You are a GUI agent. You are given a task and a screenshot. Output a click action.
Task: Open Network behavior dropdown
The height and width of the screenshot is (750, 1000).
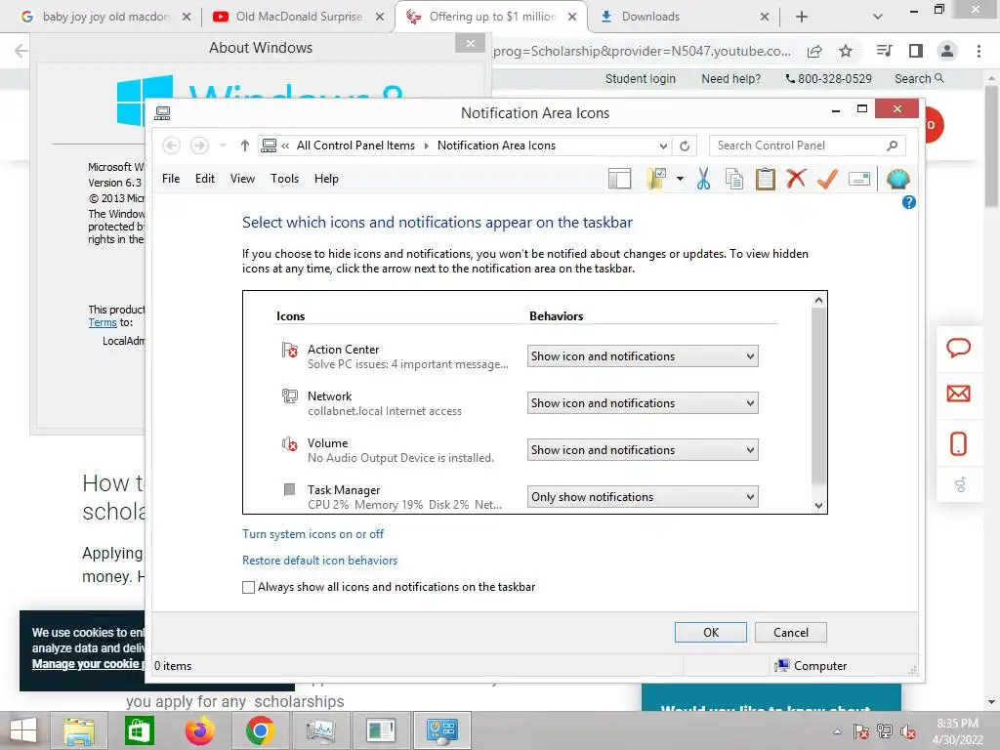click(x=643, y=403)
